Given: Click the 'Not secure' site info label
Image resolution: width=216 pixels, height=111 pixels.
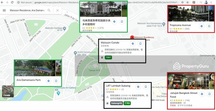Looking at the screenshot, I should pyautogui.click(x=26, y=2).
